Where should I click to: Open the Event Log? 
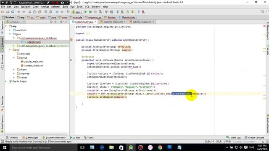tap(234, 138)
